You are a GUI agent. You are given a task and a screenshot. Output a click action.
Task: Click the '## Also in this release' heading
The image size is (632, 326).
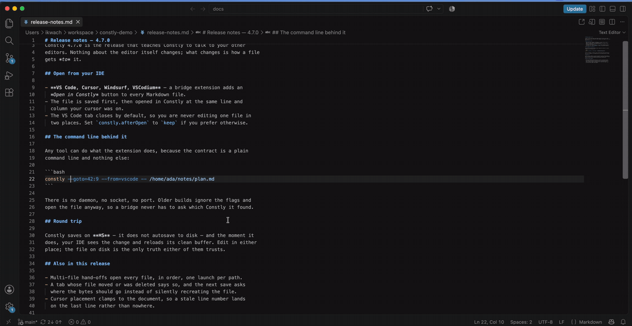coord(77,263)
